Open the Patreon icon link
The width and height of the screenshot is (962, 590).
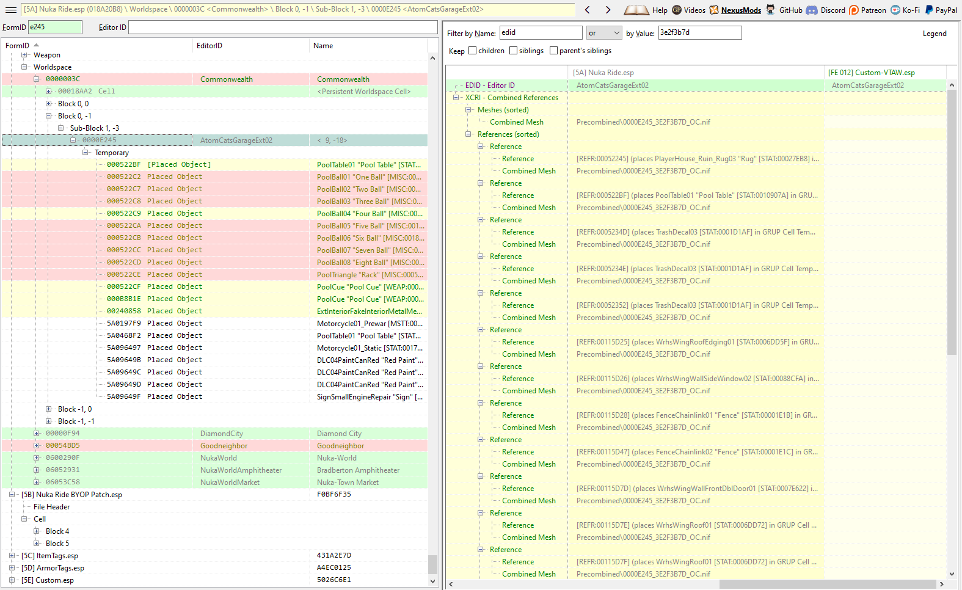pos(854,10)
